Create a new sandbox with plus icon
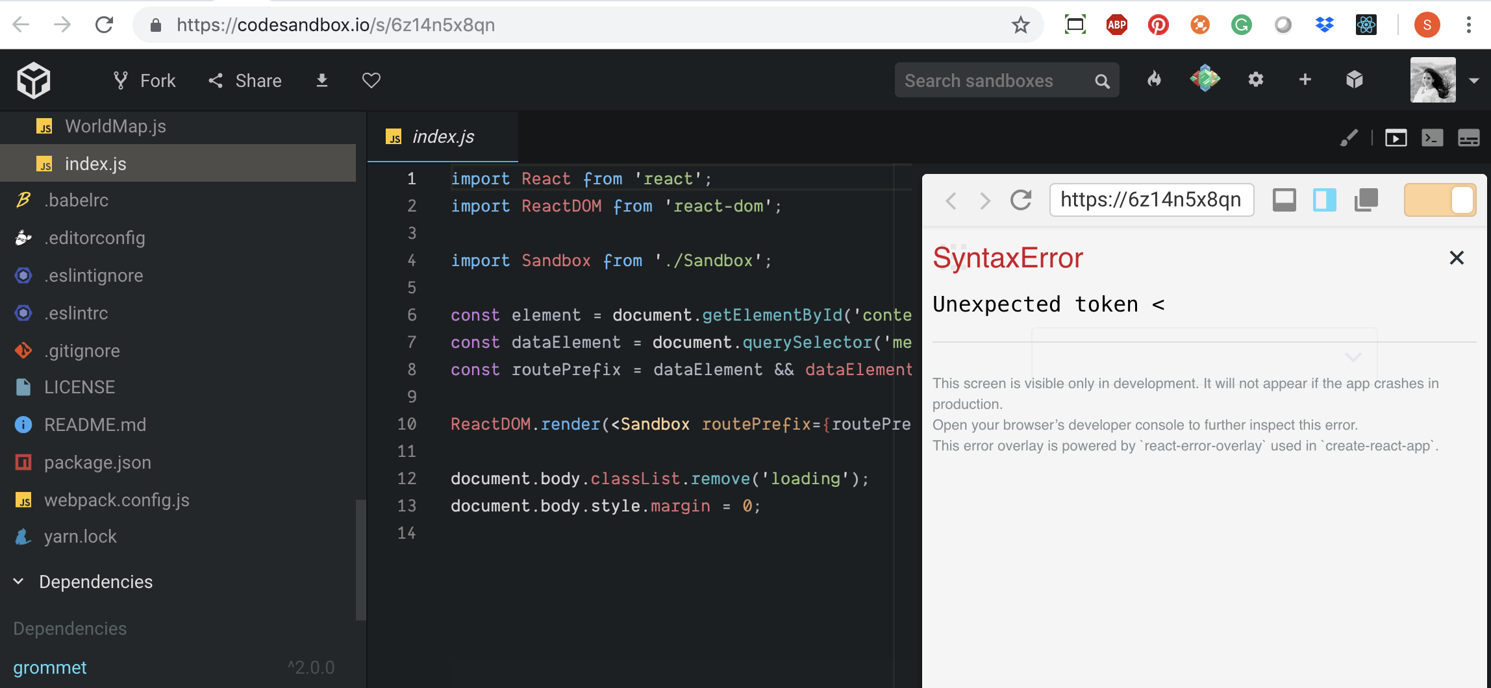 [x=1304, y=79]
